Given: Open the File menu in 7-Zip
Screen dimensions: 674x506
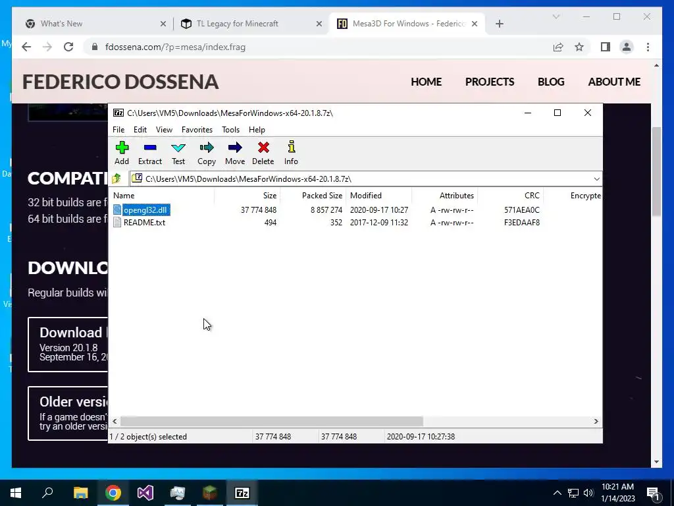Looking at the screenshot, I should pyautogui.click(x=118, y=130).
